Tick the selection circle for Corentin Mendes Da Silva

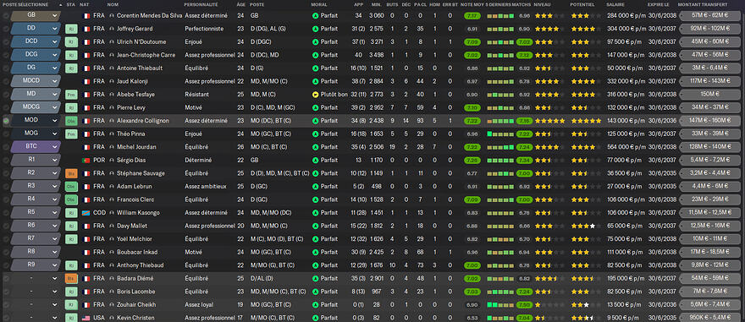6,16
